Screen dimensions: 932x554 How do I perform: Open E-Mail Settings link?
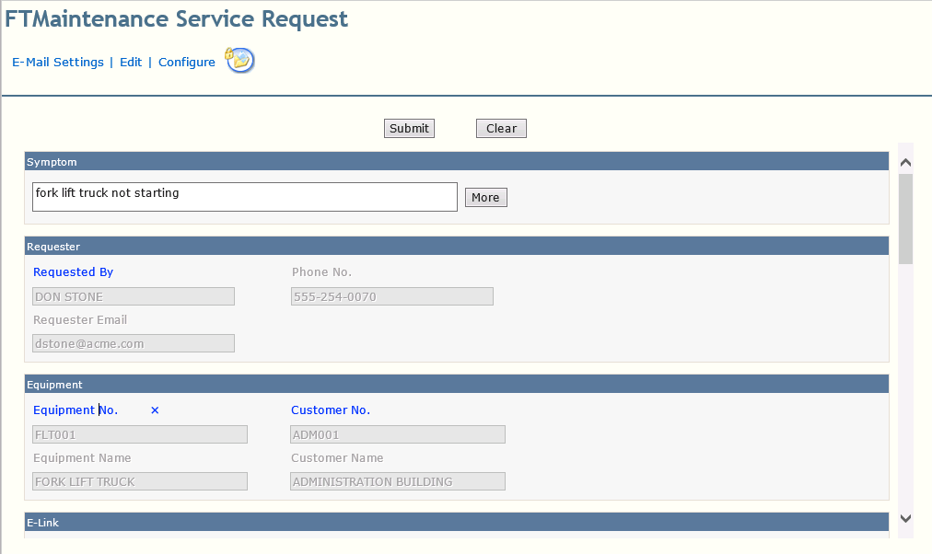tap(58, 62)
